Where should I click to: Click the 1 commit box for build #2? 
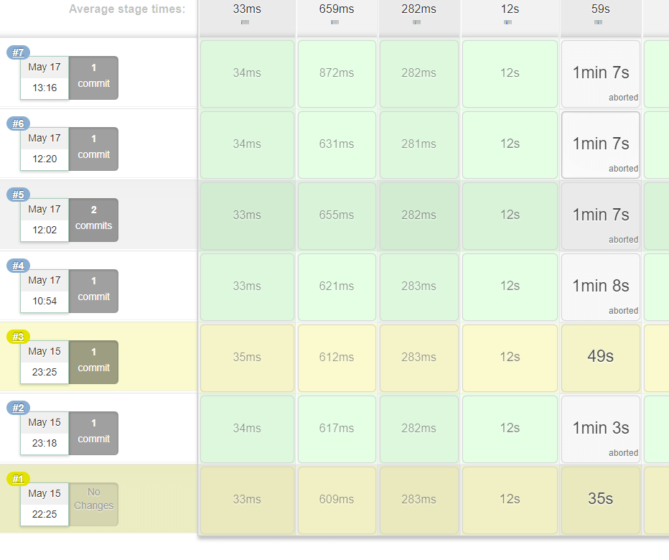click(93, 433)
